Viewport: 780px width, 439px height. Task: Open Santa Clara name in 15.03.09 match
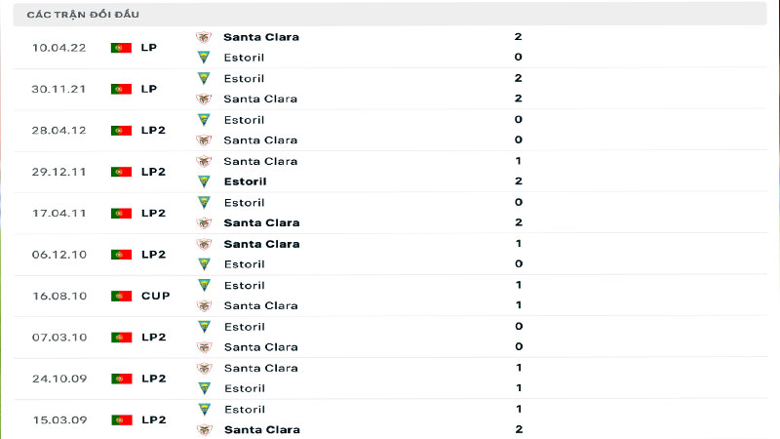coord(260,429)
